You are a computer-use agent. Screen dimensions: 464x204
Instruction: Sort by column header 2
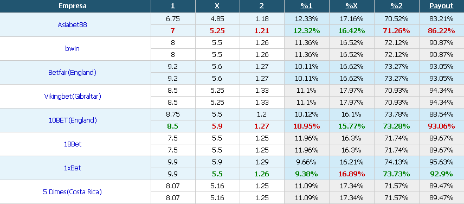click(x=262, y=6)
